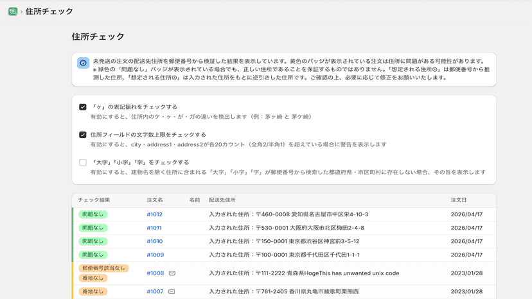The image size is (532, 299).
Task: Click the address 大阪府大阪市北区梅田2-4-8
Action: coord(327,228)
